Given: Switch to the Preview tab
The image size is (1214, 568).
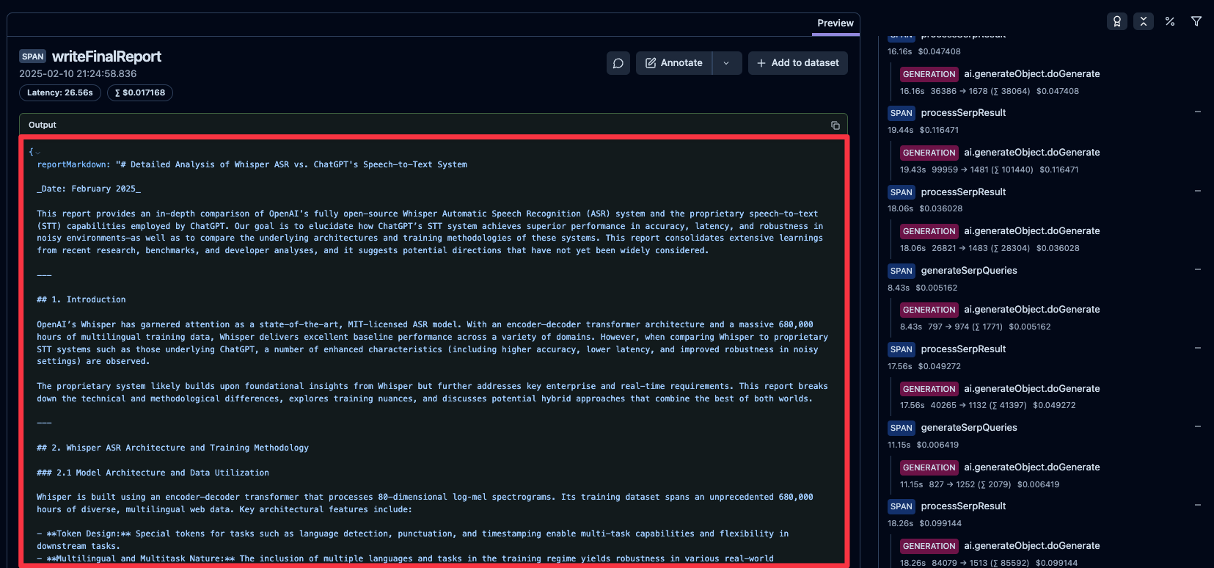Looking at the screenshot, I should pyautogui.click(x=835, y=23).
